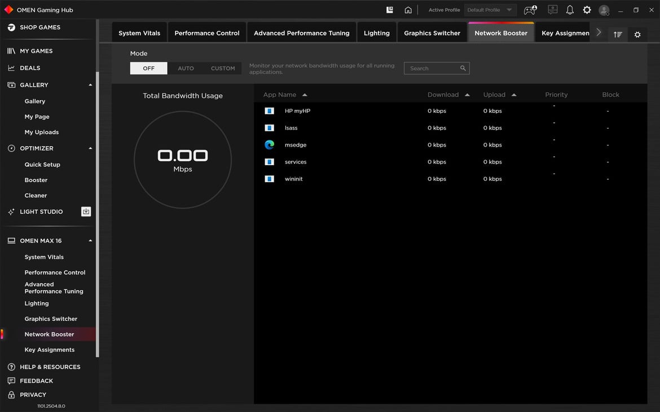Image resolution: width=660 pixels, height=412 pixels.
Task: Click the Deals chart icon
Action: 11,68
